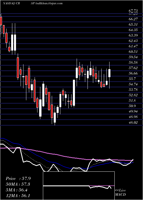Image resolution: width=143 pixels, height=200 pixels.
Task: Click the MACD inset panel box
Action: pos(79,186)
